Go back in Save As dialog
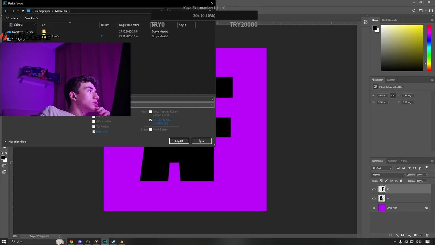 6,11
